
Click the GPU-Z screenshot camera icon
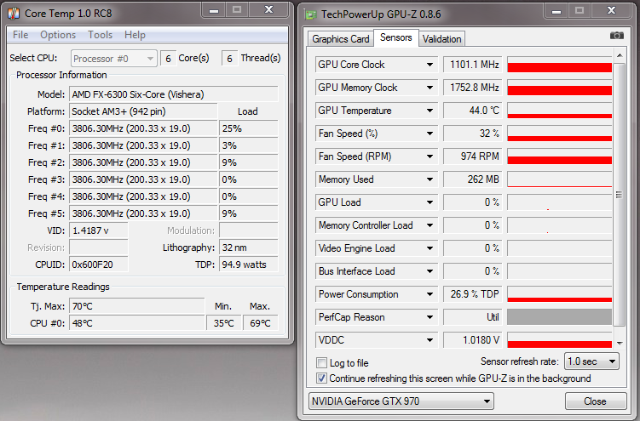616,36
